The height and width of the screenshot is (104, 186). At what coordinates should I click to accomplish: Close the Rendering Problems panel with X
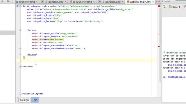click(164, 52)
